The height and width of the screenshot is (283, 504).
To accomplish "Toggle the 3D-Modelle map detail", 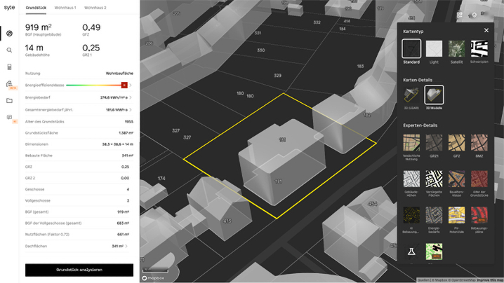I will tap(435, 95).
